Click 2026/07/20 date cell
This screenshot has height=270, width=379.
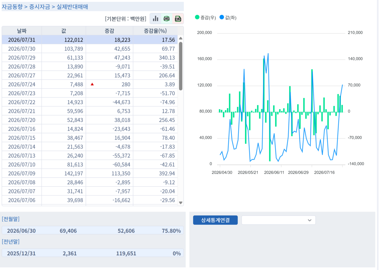click(22, 120)
